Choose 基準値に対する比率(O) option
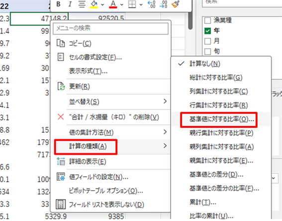This screenshot has height=221, width=282. (221, 119)
